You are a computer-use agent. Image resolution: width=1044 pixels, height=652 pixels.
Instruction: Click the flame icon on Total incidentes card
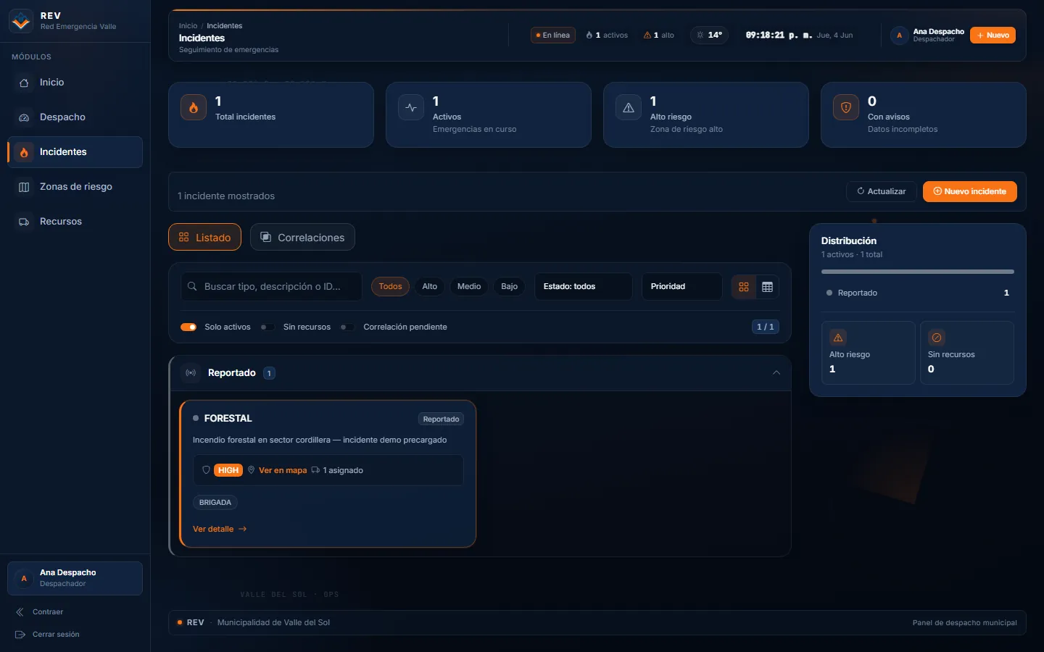click(x=194, y=107)
